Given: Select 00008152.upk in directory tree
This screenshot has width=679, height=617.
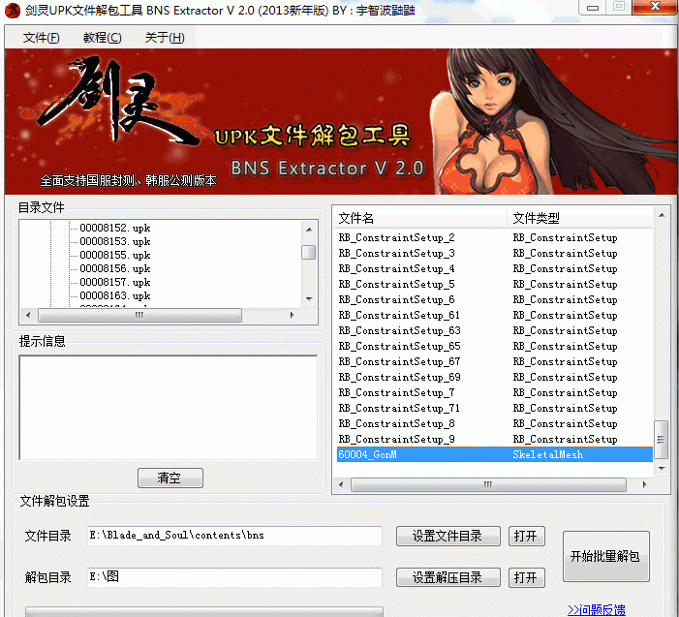Looking at the screenshot, I should pyautogui.click(x=114, y=228).
